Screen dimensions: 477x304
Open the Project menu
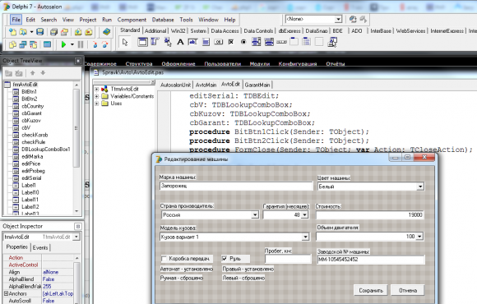point(88,20)
